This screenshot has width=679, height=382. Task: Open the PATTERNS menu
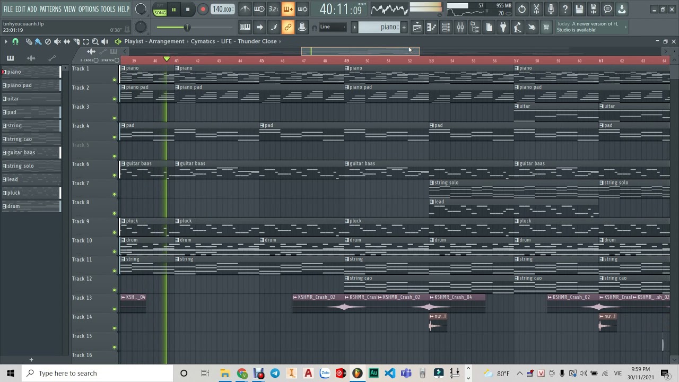[x=50, y=10]
